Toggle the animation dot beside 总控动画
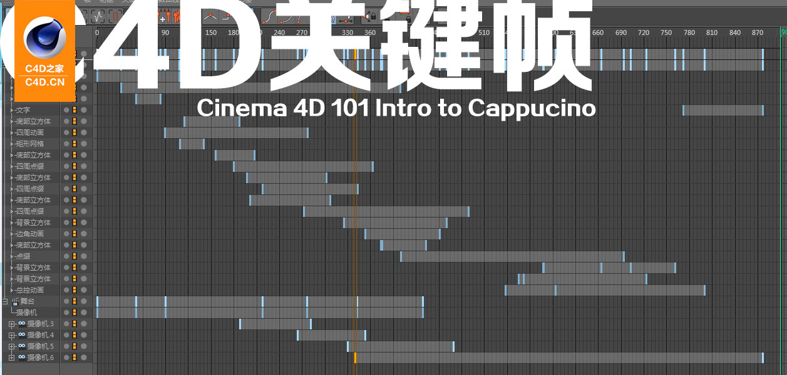 point(73,289)
